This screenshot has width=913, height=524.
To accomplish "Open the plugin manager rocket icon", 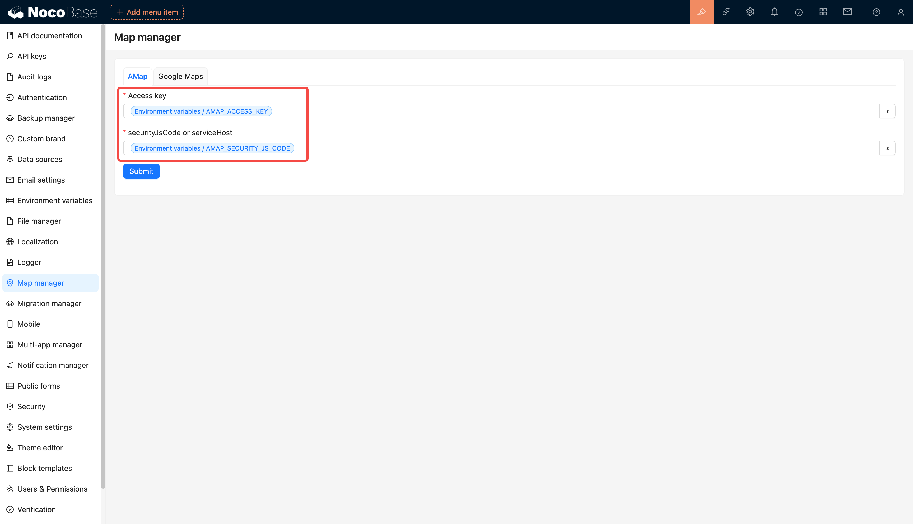I will 725,12.
